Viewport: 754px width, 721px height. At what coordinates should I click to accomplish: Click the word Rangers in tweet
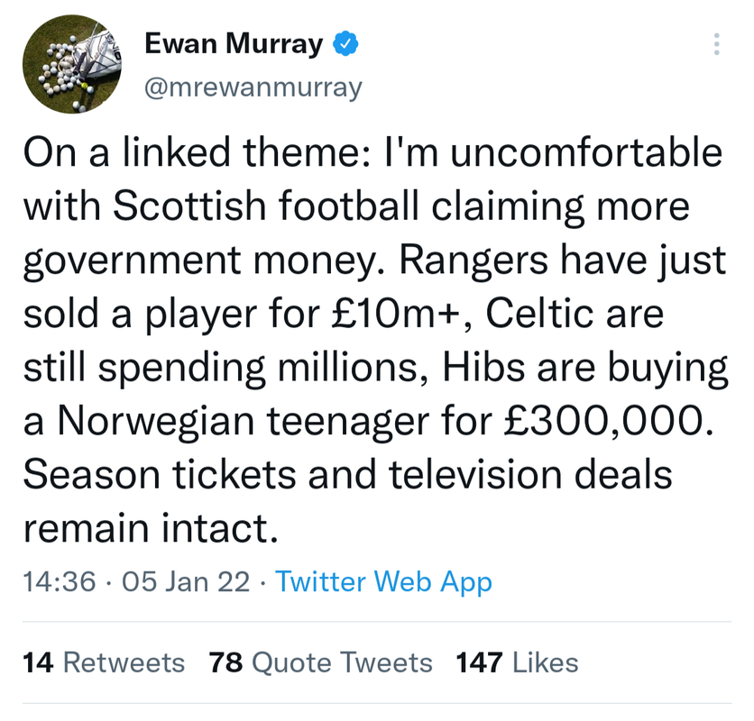(474, 261)
